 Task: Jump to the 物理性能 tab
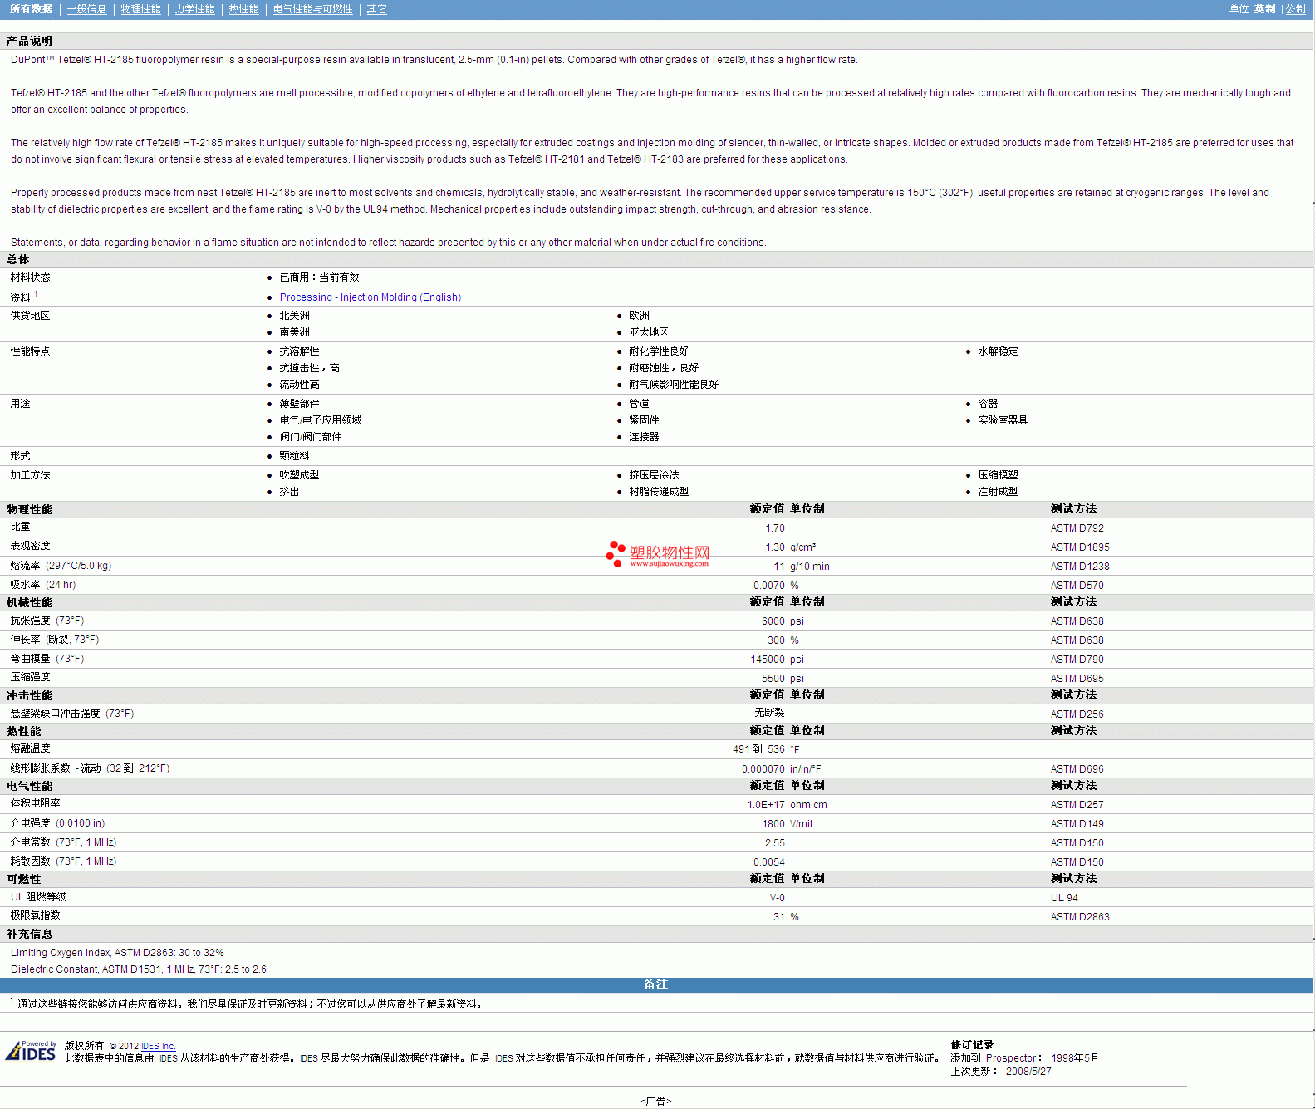tap(141, 9)
